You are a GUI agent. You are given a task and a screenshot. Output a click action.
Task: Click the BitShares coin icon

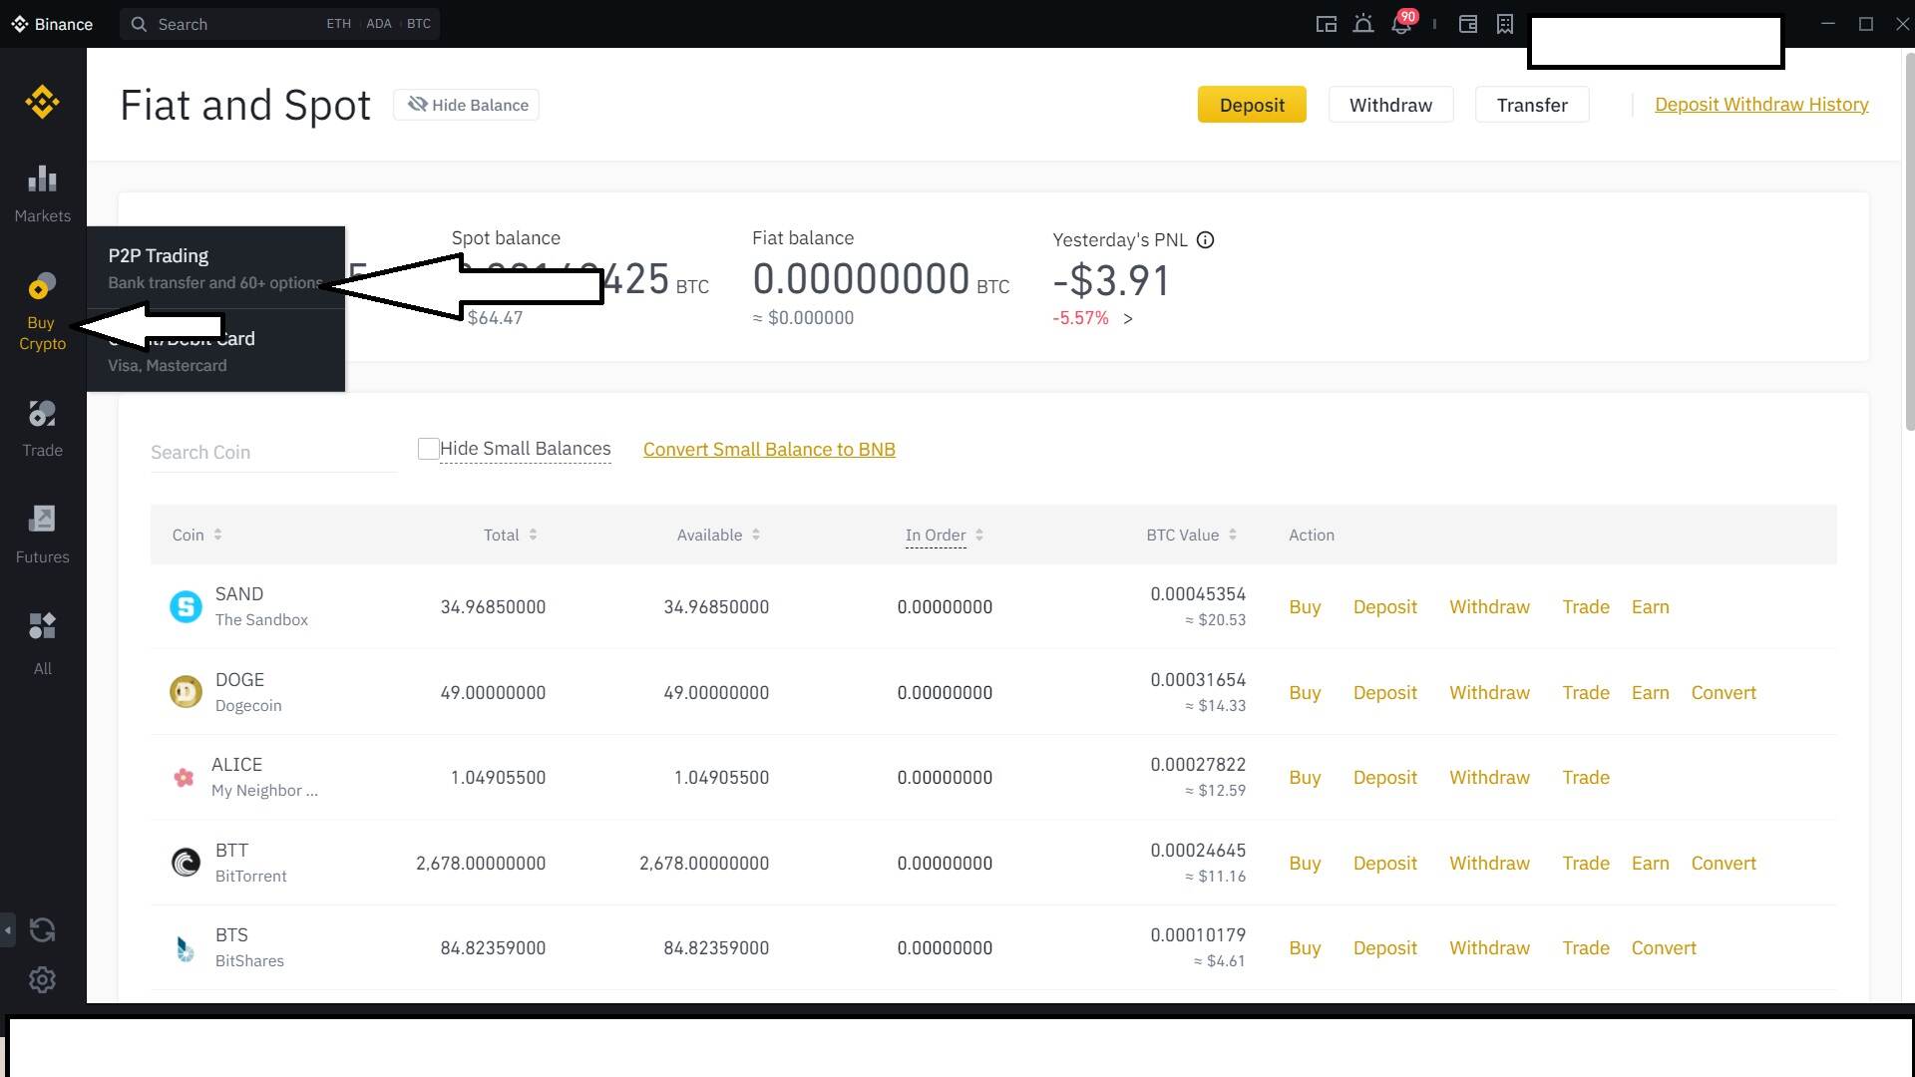pos(186,947)
